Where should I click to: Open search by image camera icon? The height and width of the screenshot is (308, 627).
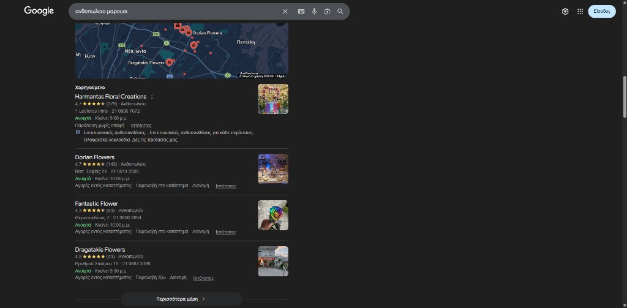coord(328,12)
